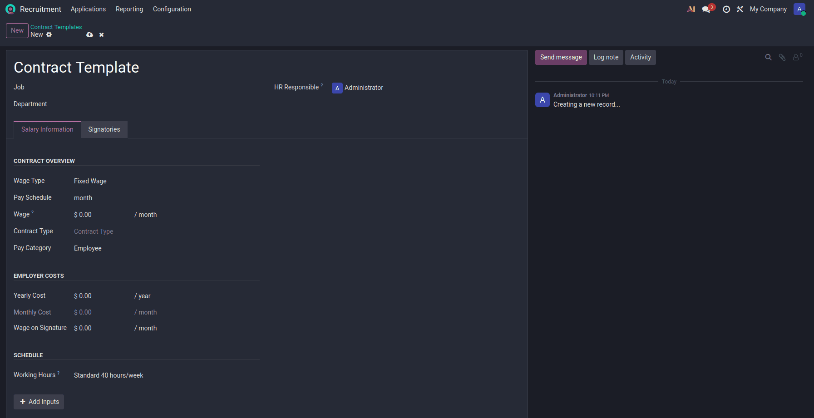
Task: Open the Configuration menu
Action: tap(172, 9)
